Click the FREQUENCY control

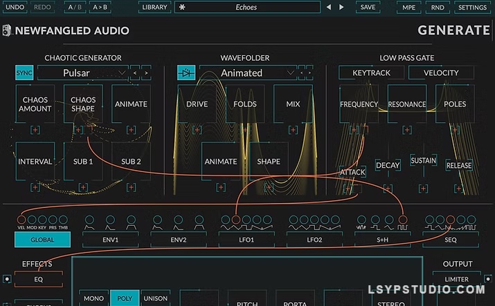(x=359, y=104)
